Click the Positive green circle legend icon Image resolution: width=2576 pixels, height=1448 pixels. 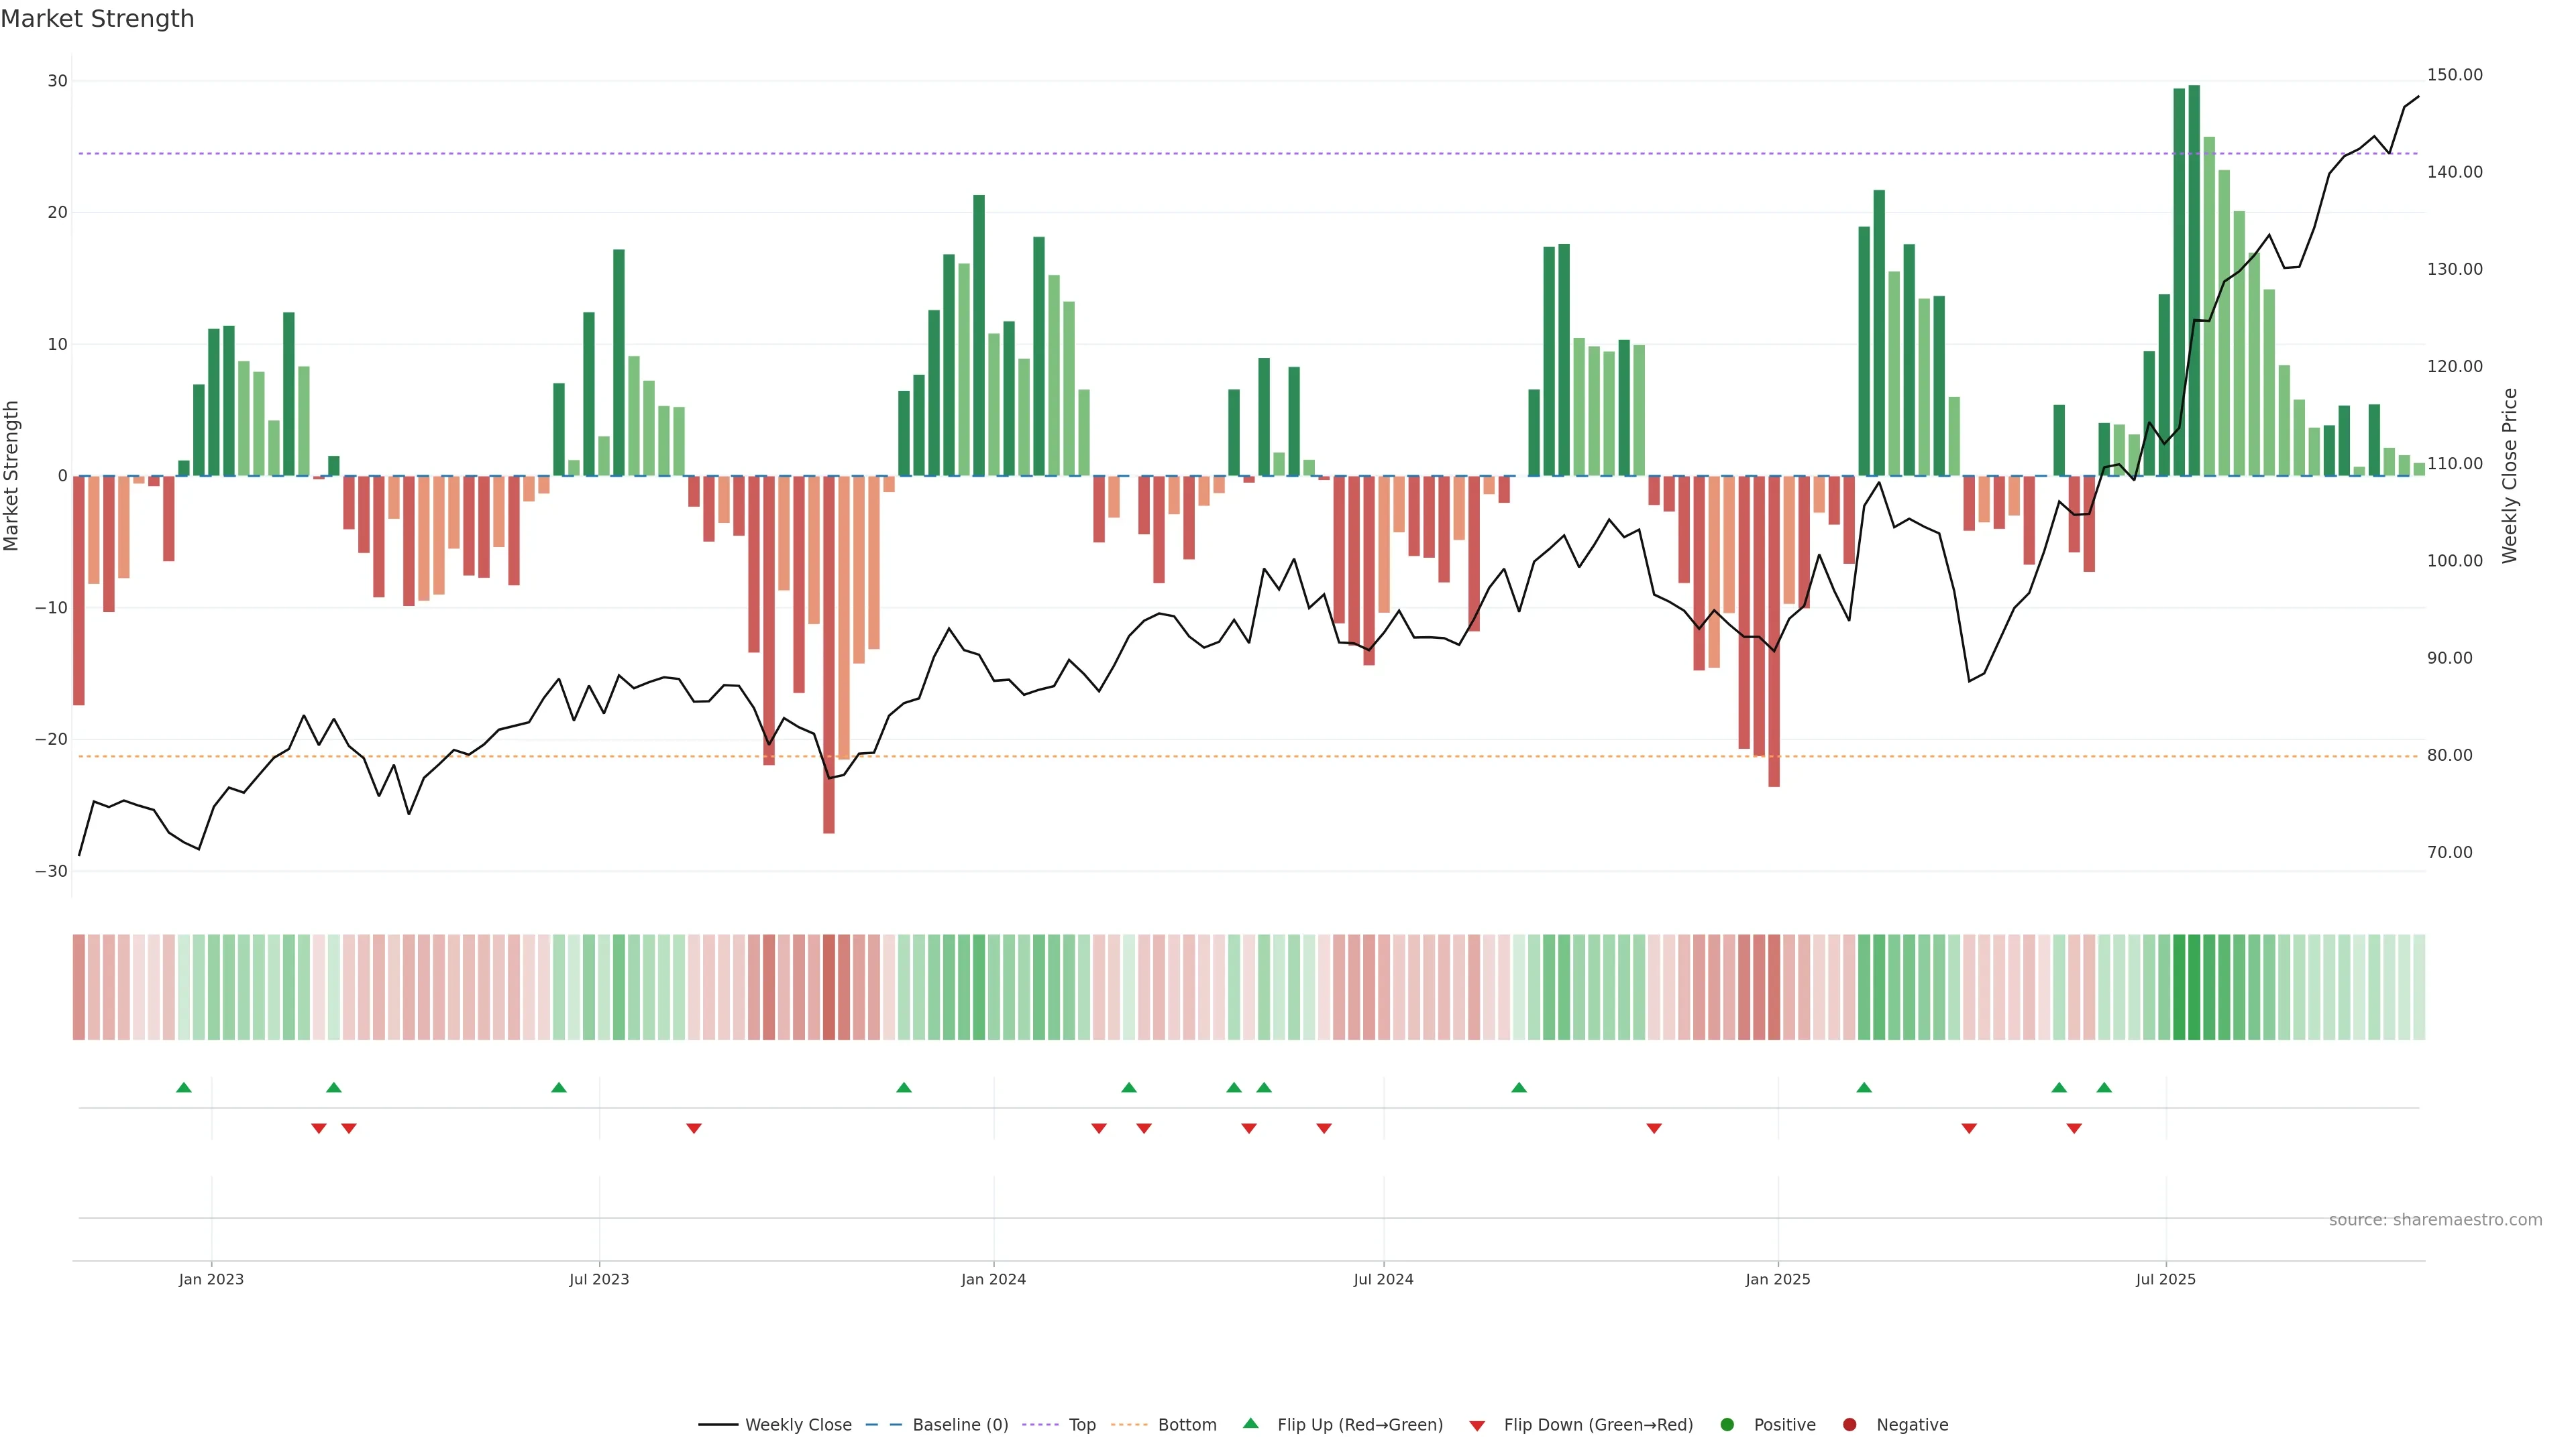[1727, 1425]
